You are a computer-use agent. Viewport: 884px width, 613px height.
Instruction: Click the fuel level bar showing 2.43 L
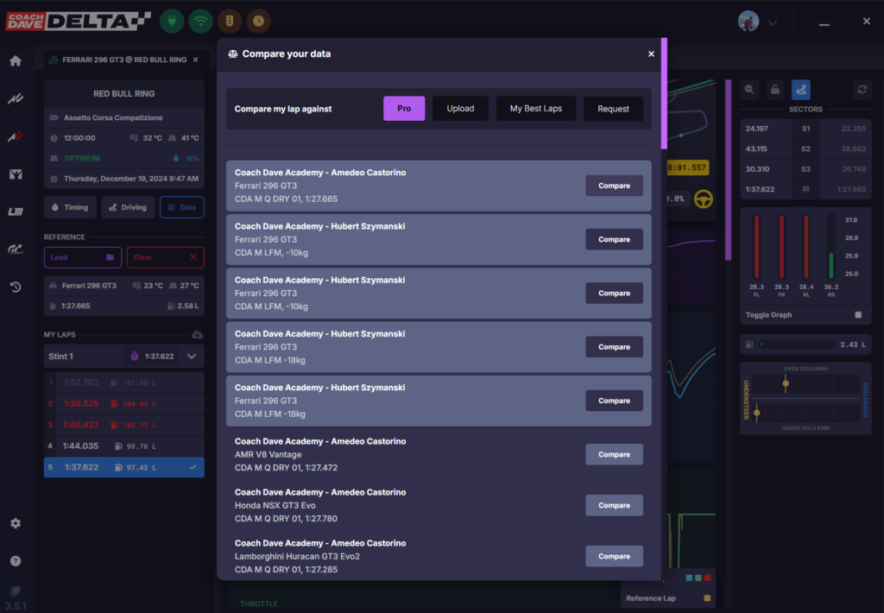(x=797, y=344)
